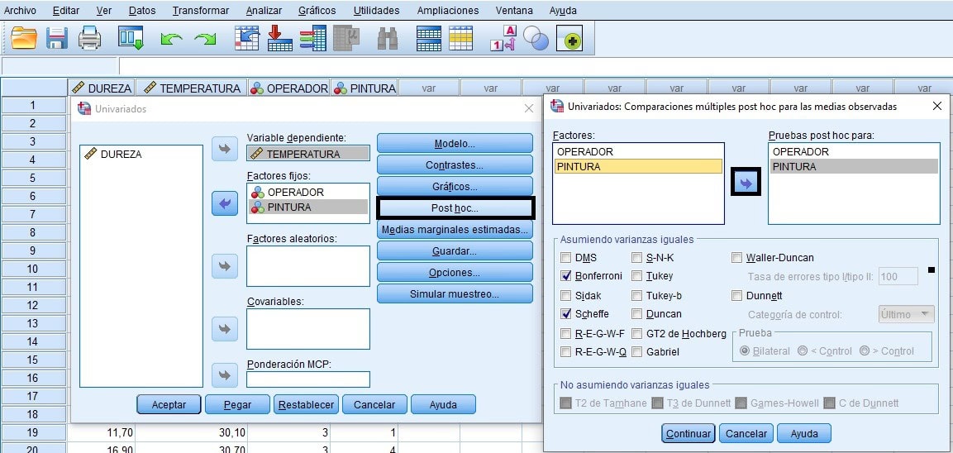Viewport: 953px width, 453px height.
Task: Uncheck the Bonferroni test
Action: [x=566, y=276]
